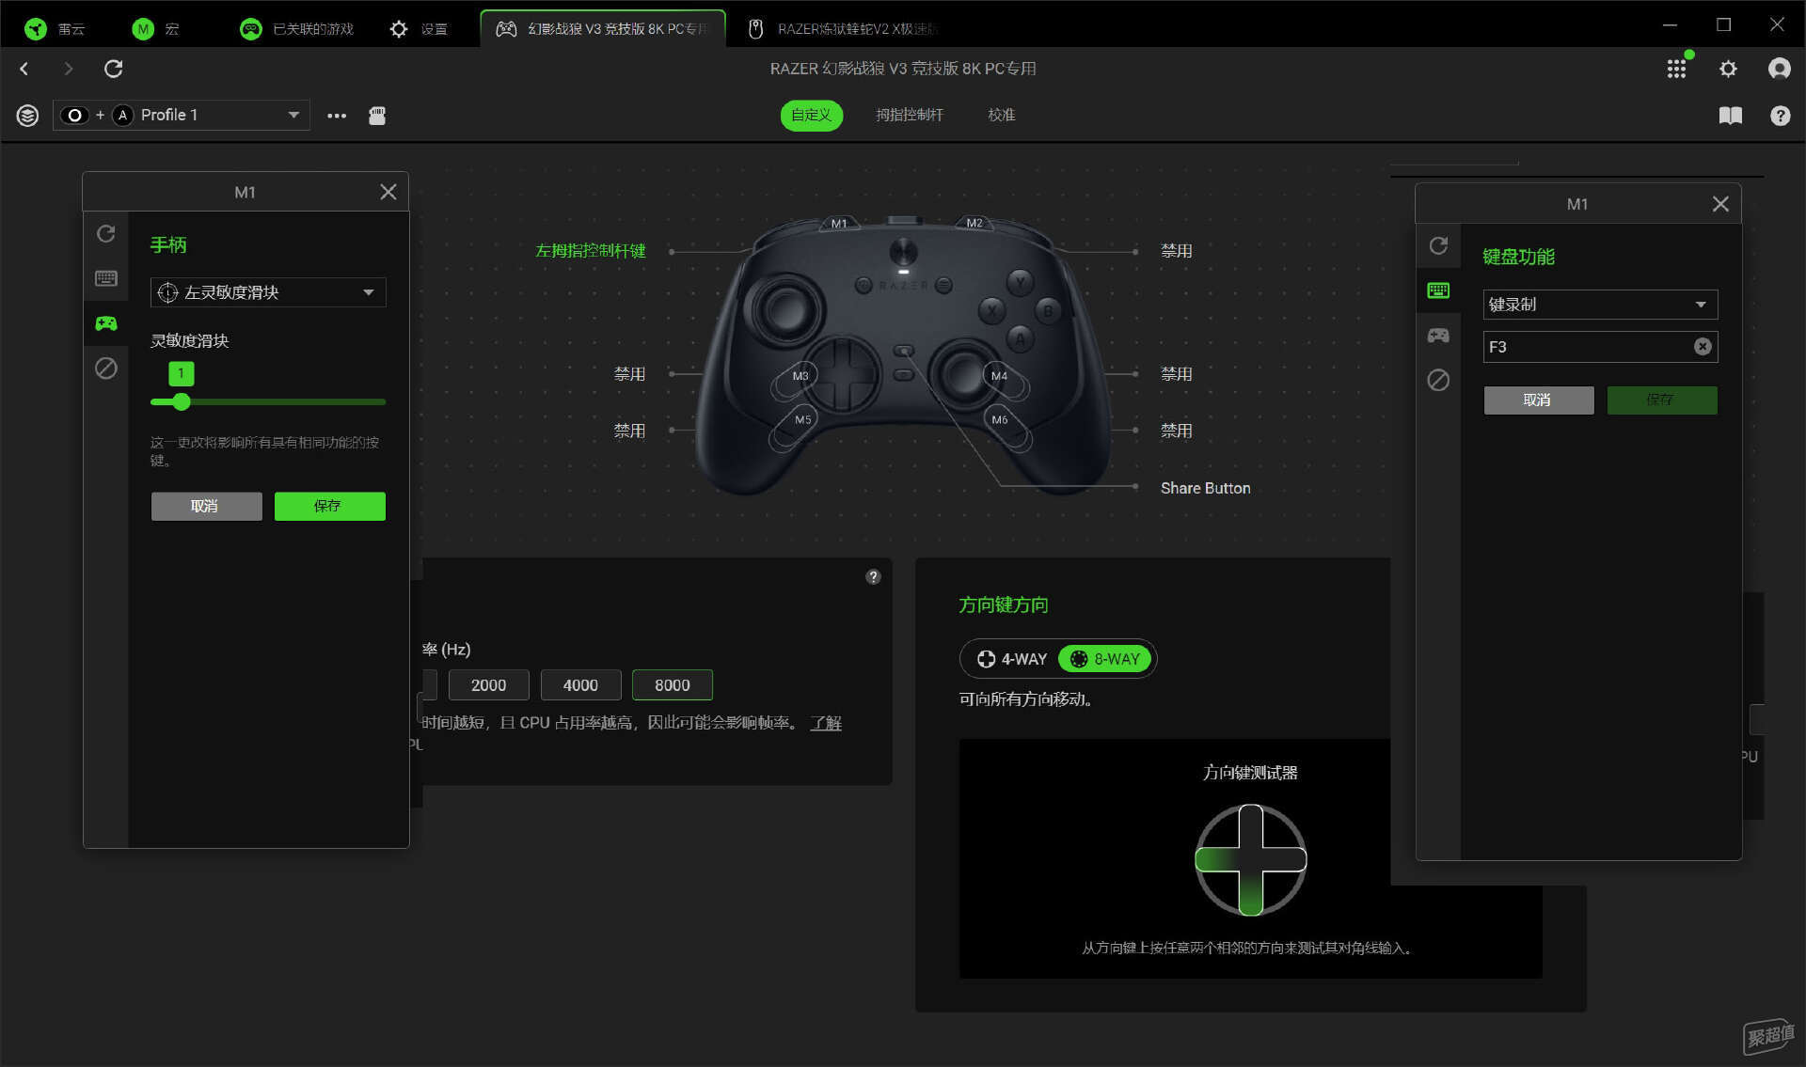This screenshot has height=1067, width=1806.
Task: Click the profile layers icon beside Profile 1
Action: [x=27, y=116]
